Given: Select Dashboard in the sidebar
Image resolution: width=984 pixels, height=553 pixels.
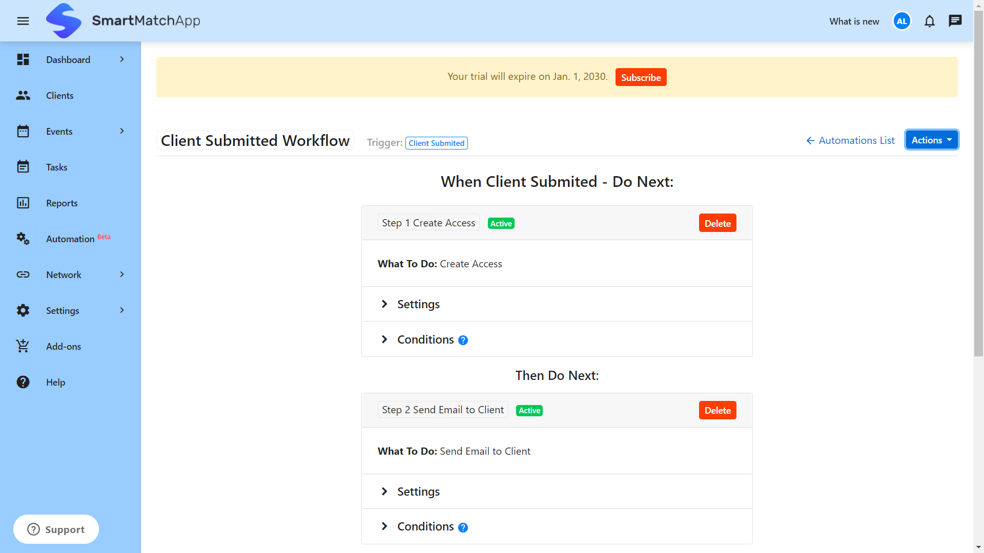Looking at the screenshot, I should (x=68, y=59).
